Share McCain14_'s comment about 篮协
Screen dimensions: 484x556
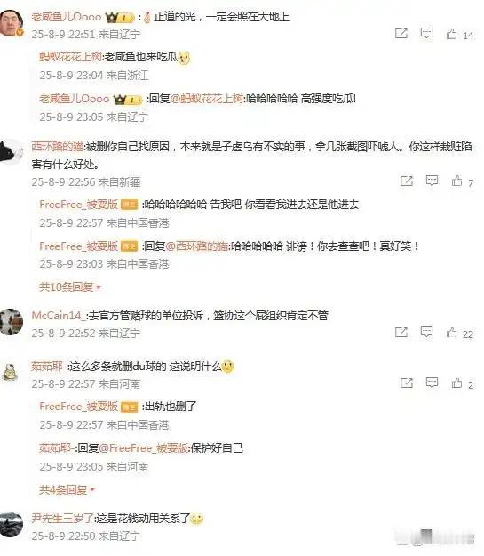[401, 332]
